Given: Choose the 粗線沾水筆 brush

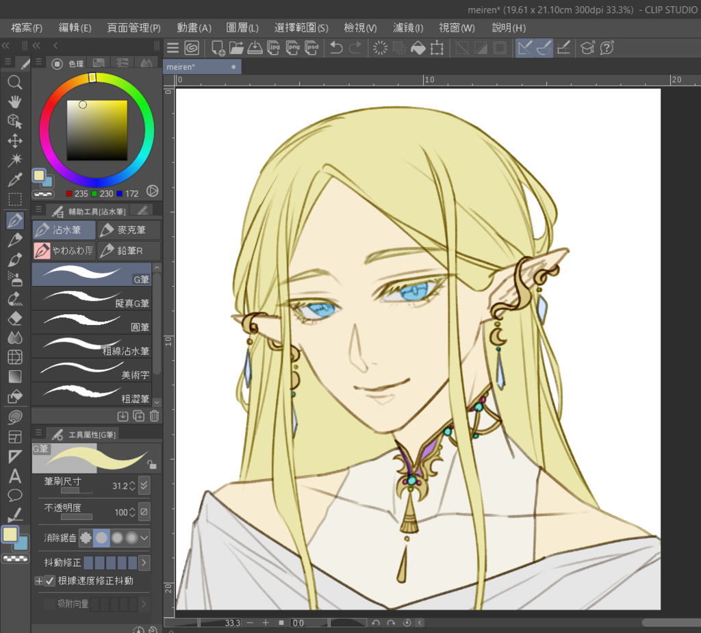Looking at the screenshot, I should (x=92, y=346).
